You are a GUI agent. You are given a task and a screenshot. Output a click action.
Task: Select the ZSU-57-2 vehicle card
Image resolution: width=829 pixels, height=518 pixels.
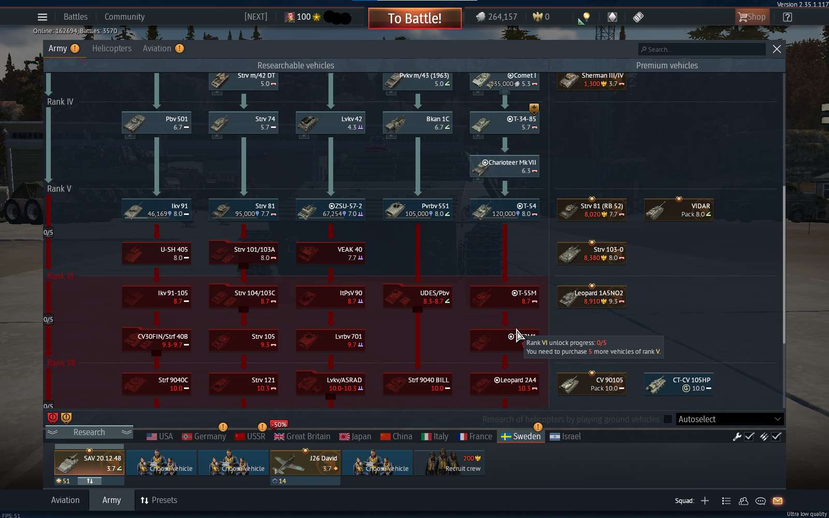coord(331,210)
